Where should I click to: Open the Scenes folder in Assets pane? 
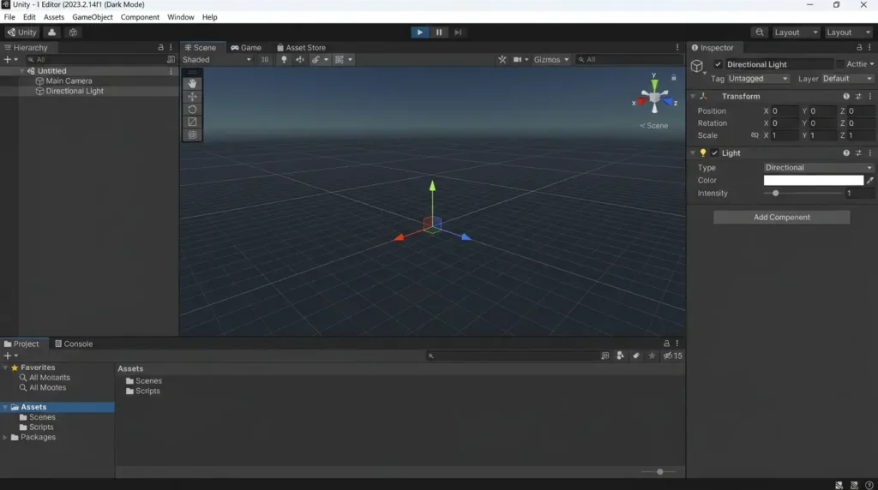pos(144,381)
